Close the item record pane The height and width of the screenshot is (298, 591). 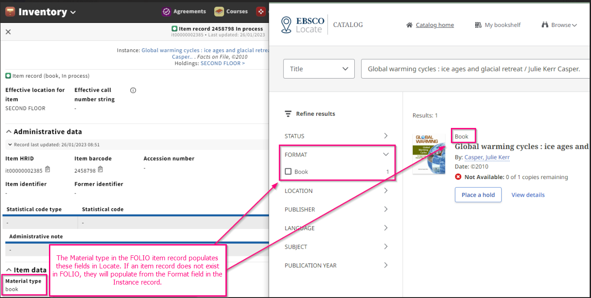pyautogui.click(x=8, y=32)
